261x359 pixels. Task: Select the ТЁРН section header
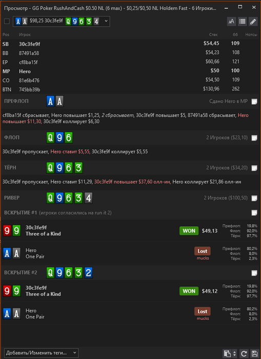10,168
